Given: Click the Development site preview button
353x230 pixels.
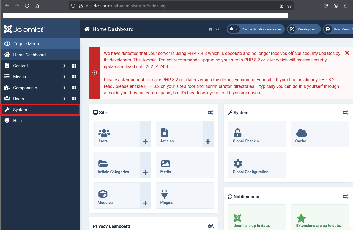Looking at the screenshot, I should coord(304,29).
